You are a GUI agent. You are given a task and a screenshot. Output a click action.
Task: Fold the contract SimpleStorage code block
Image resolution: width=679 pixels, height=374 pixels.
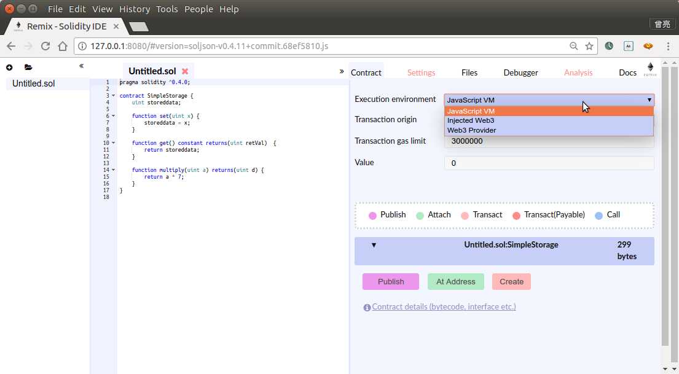tap(114, 96)
